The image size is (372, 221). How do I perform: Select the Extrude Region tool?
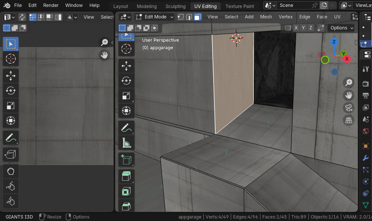click(x=126, y=176)
